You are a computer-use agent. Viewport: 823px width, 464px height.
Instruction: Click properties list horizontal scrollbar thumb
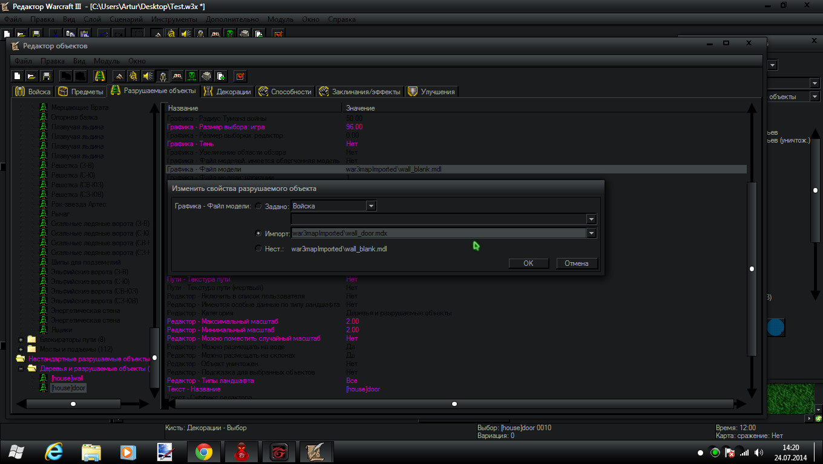coord(454,404)
